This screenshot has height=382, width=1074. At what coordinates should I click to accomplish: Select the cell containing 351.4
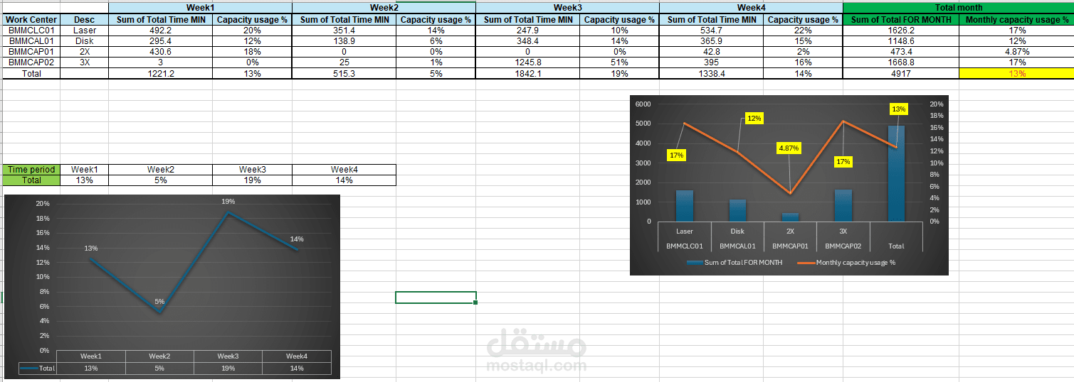pyautogui.click(x=344, y=31)
